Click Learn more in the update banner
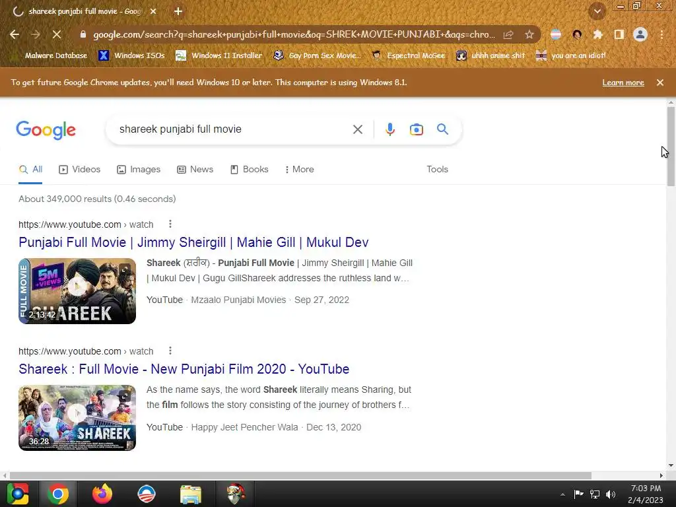 coord(623,83)
